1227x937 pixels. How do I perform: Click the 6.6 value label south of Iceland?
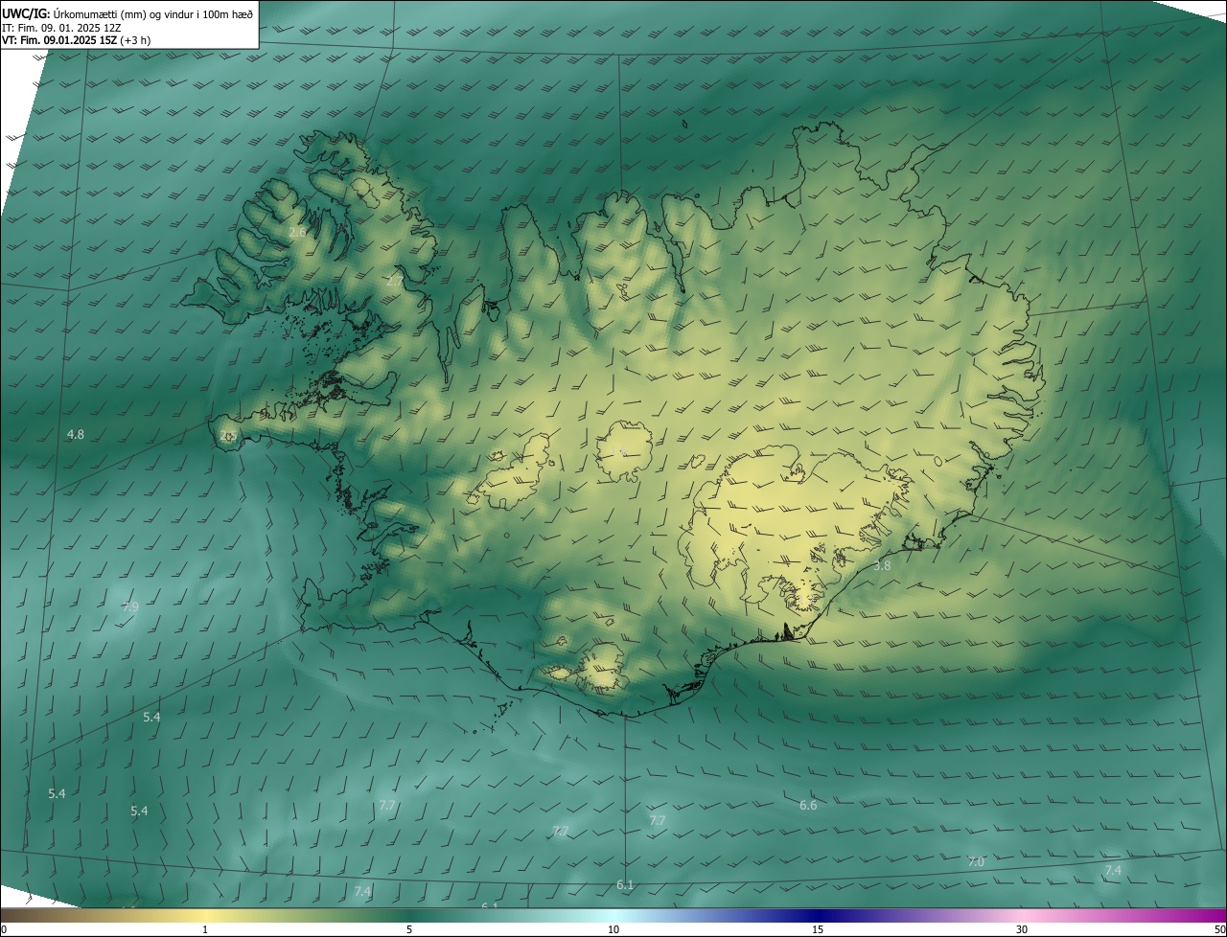click(808, 806)
